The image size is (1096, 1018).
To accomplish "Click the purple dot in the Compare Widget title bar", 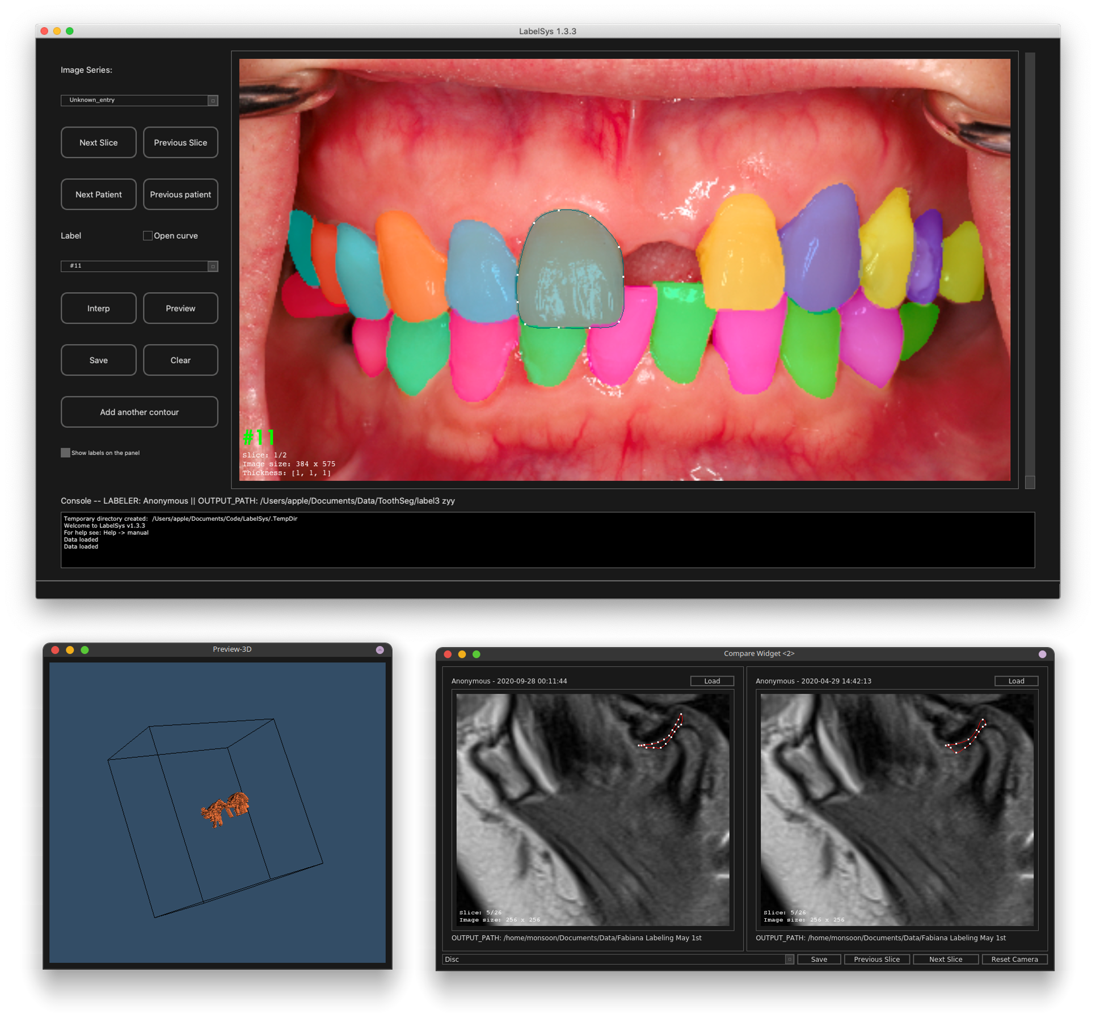I will [x=1042, y=654].
